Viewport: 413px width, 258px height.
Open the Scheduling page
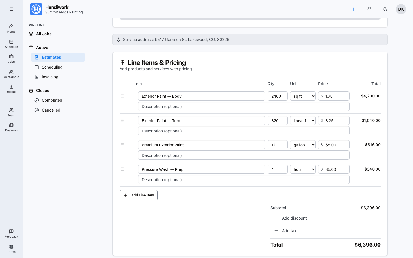click(x=58, y=67)
